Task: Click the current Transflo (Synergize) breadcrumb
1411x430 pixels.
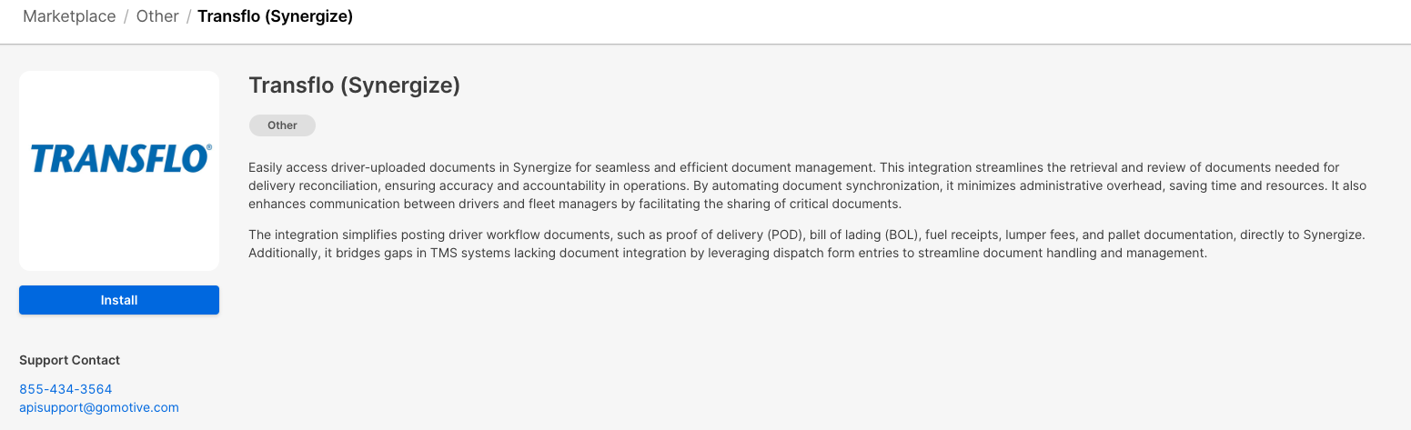Action: pos(275,16)
